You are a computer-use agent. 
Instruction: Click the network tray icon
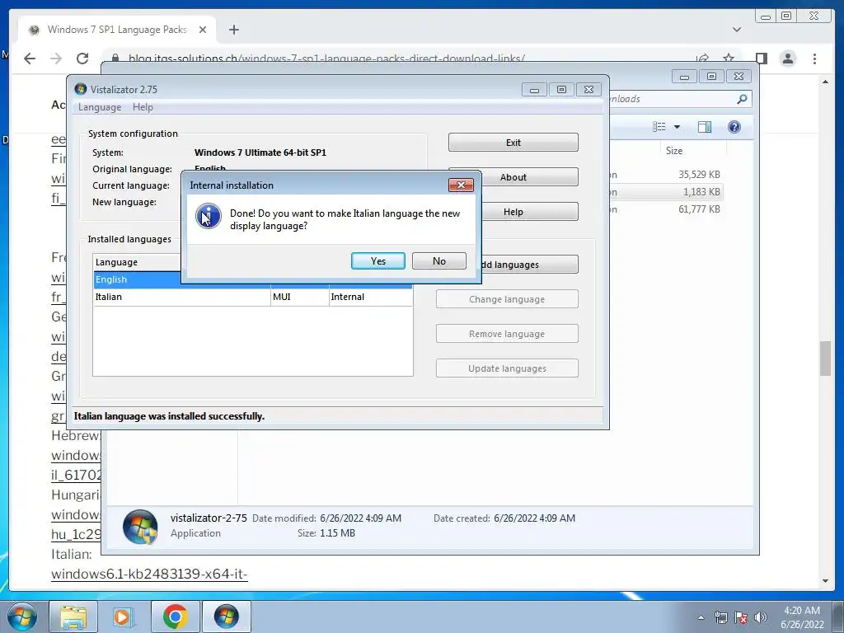coord(720,617)
